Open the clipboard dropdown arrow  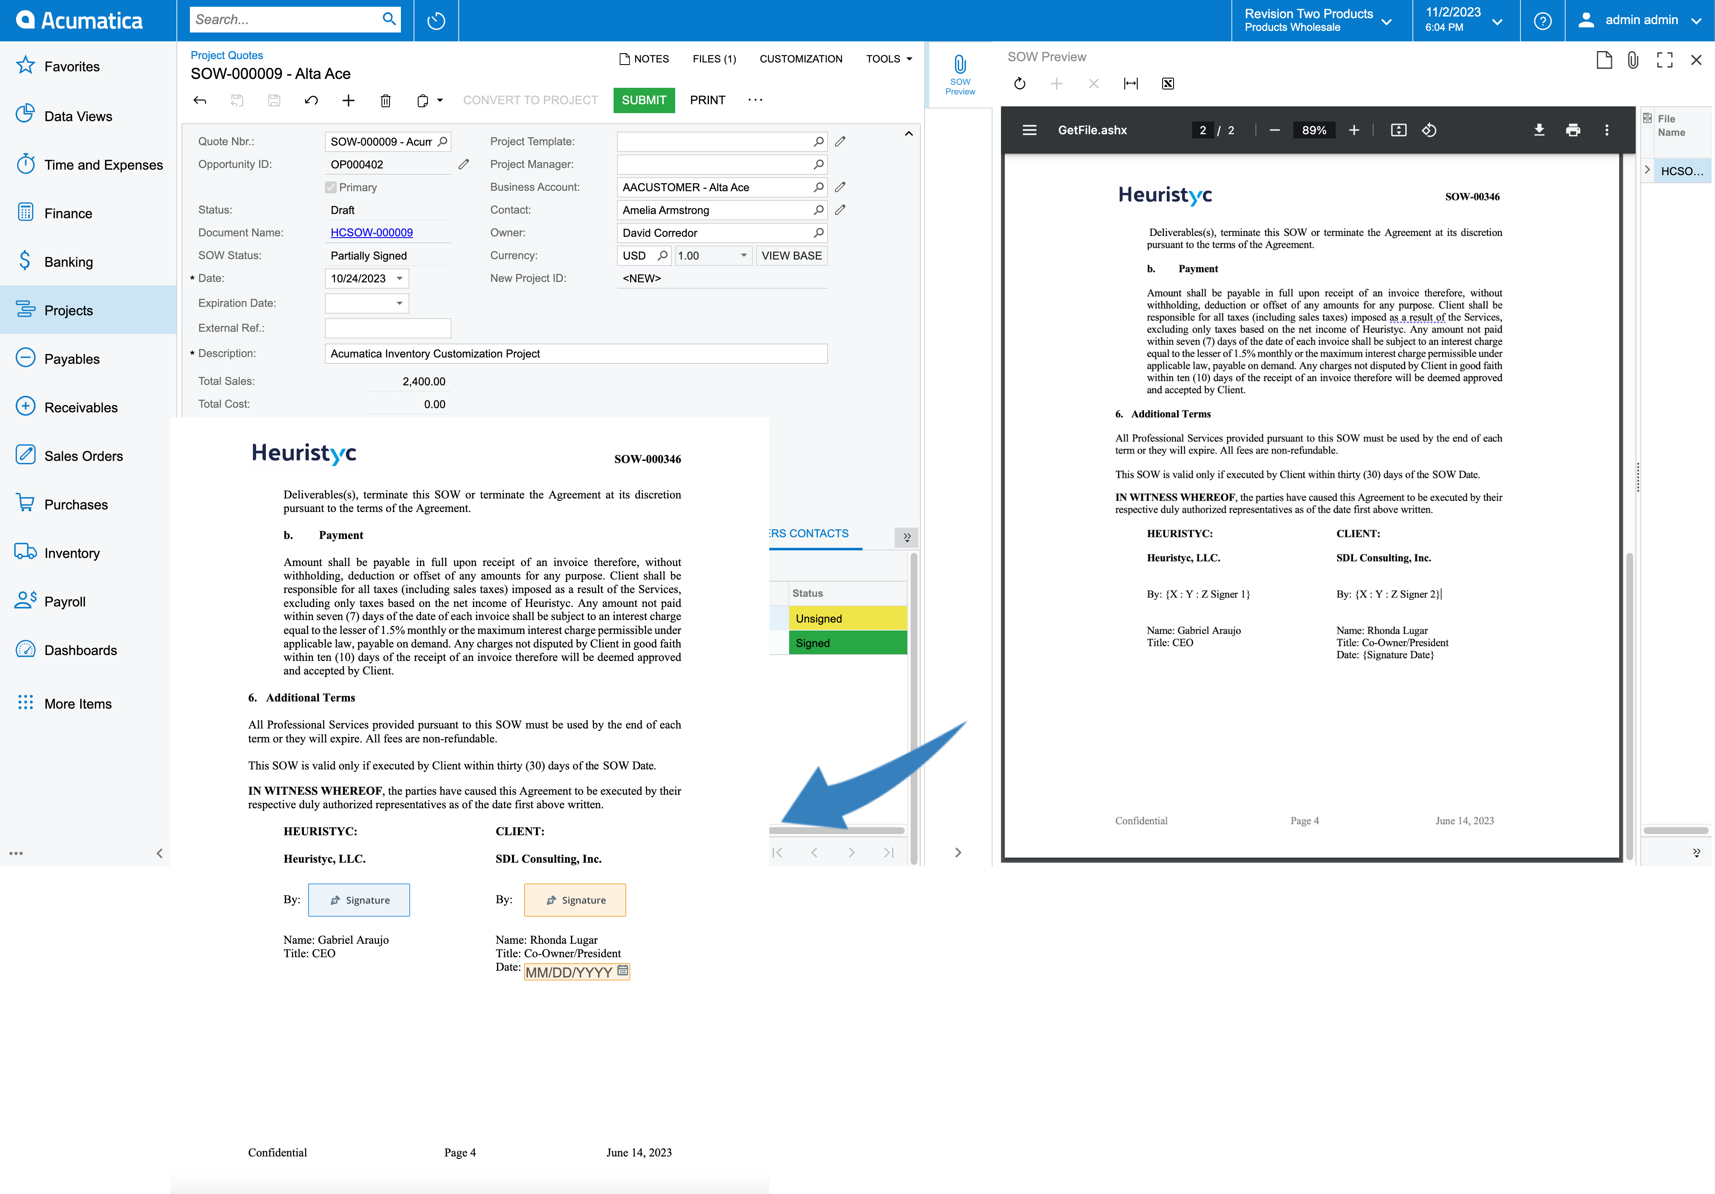click(x=440, y=100)
